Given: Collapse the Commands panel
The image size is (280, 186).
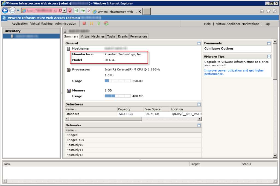Looking at the screenshot, I should (x=269, y=43).
